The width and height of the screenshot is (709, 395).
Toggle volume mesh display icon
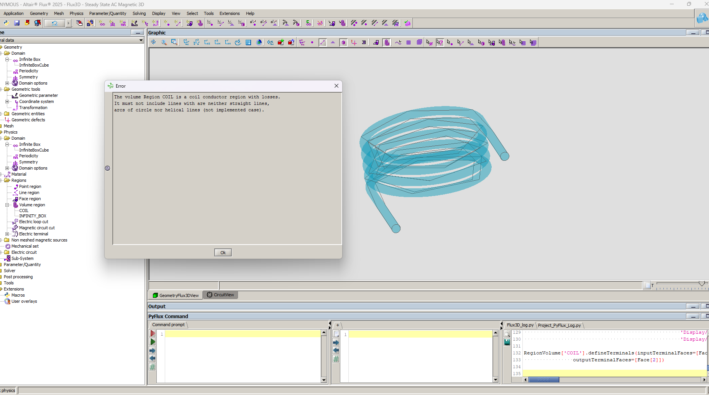click(x=419, y=42)
